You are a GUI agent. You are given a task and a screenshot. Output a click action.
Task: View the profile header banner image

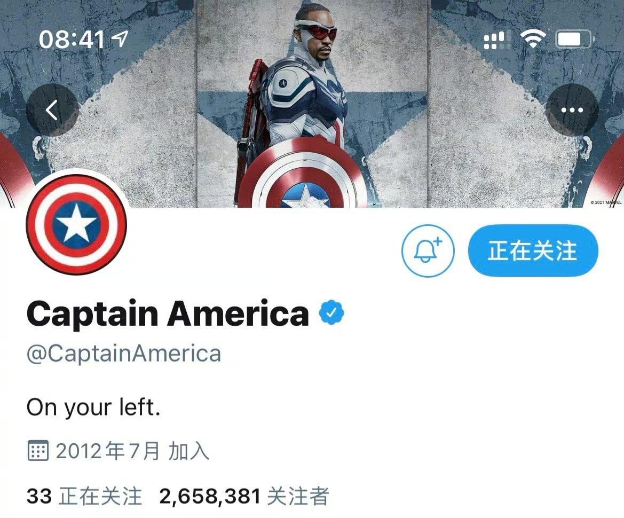click(312, 104)
